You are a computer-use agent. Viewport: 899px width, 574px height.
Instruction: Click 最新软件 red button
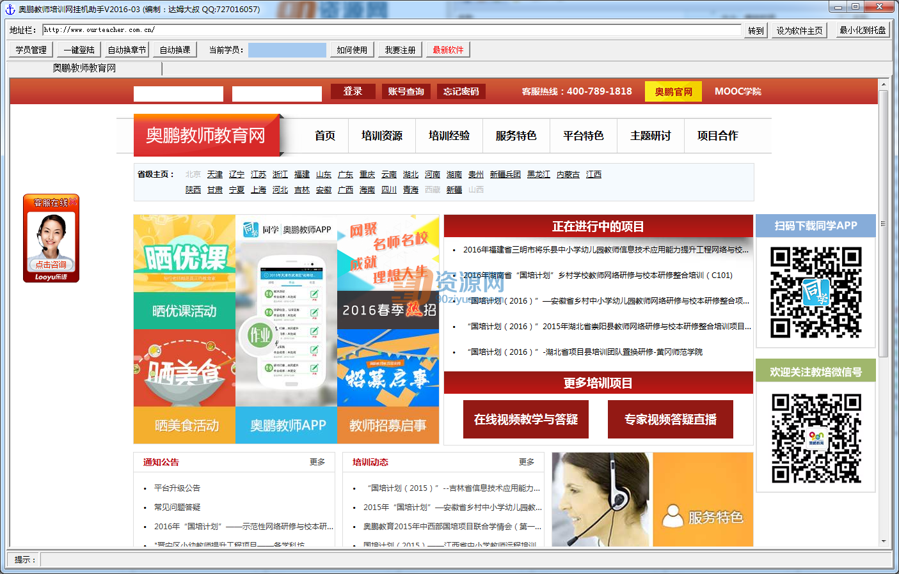click(x=448, y=49)
